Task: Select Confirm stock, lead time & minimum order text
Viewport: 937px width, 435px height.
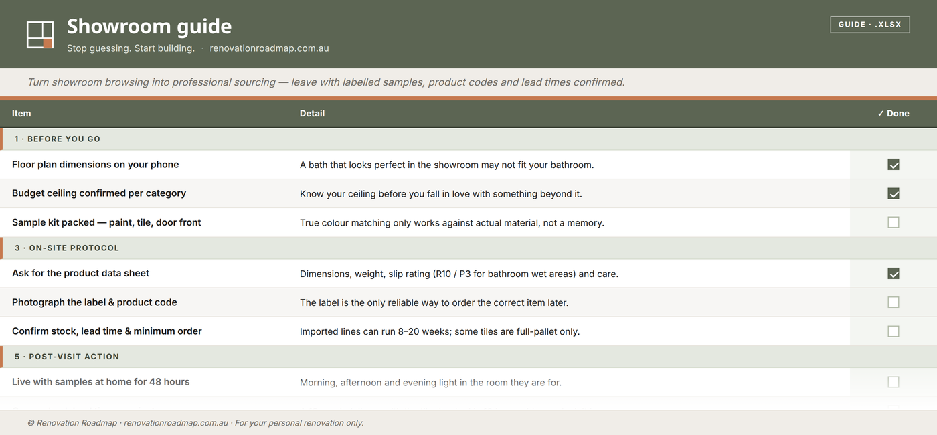Action: tap(107, 331)
